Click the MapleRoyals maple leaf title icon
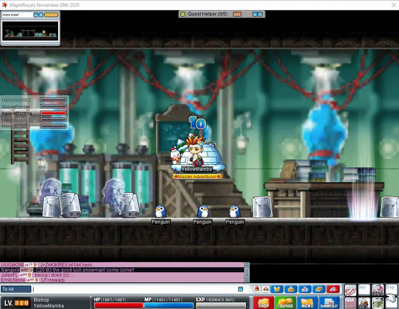 coord(4,5)
